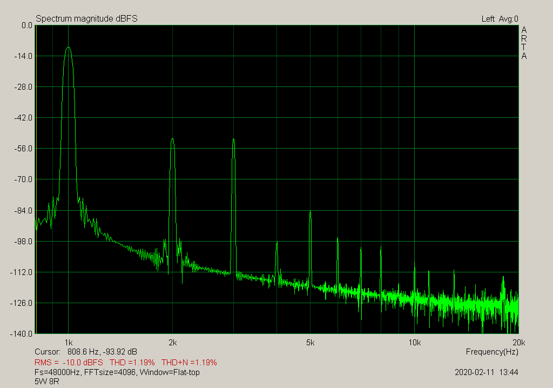This screenshot has width=553, height=388.
Task: Click the -42.0 y-axis label
Action: [23, 118]
